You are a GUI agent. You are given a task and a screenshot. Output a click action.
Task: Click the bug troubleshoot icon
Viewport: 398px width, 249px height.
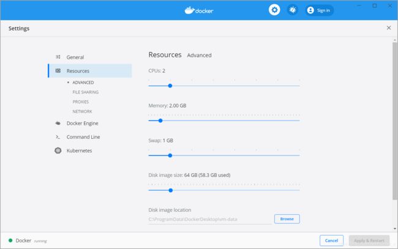tap(293, 10)
